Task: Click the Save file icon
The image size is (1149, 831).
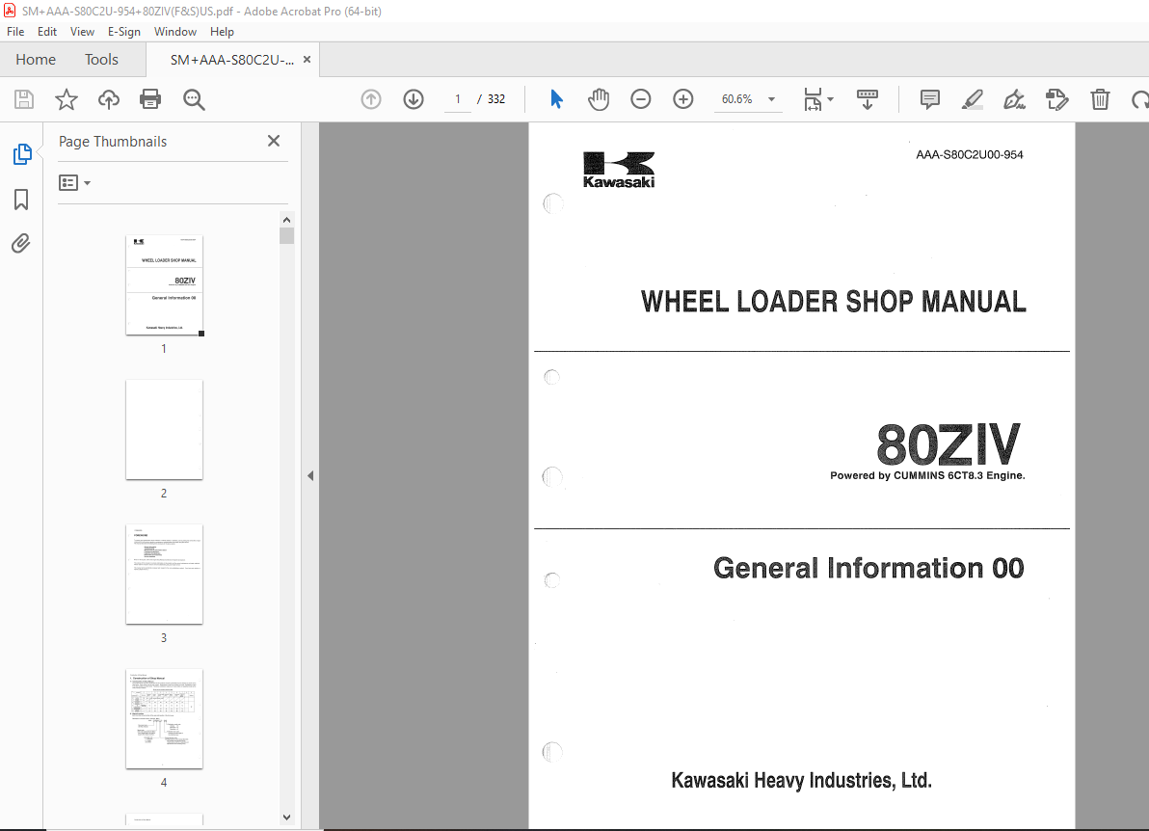Action: click(24, 99)
